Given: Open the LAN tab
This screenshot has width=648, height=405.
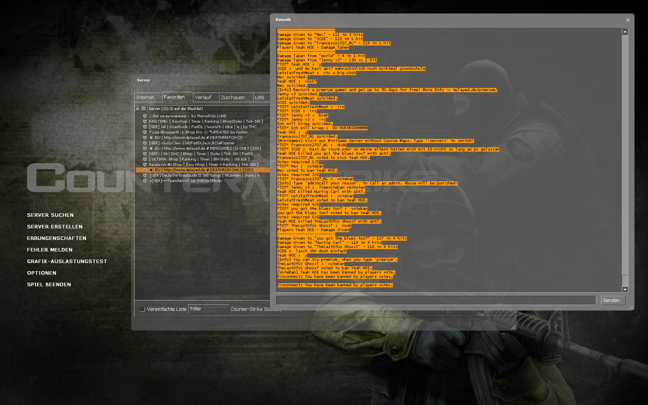Looking at the screenshot, I should pos(262,98).
